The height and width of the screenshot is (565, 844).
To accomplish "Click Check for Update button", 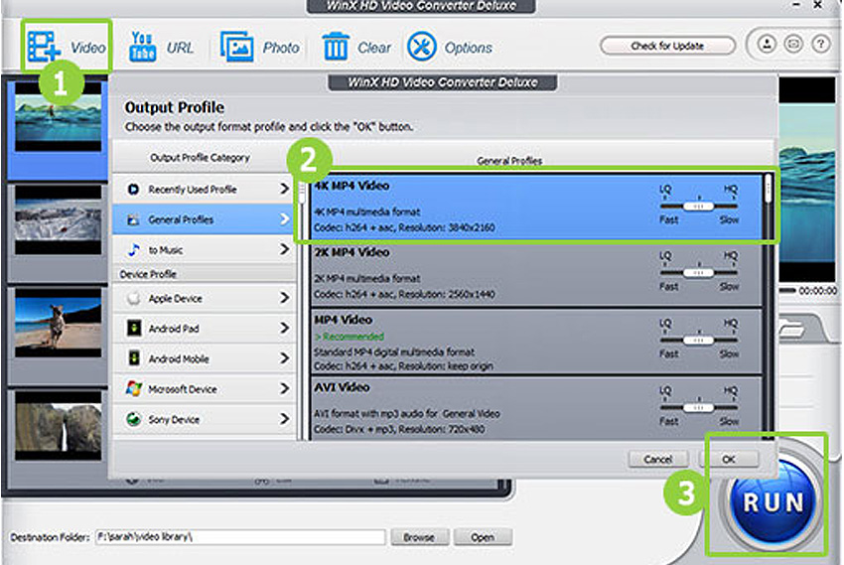I will 667,46.
